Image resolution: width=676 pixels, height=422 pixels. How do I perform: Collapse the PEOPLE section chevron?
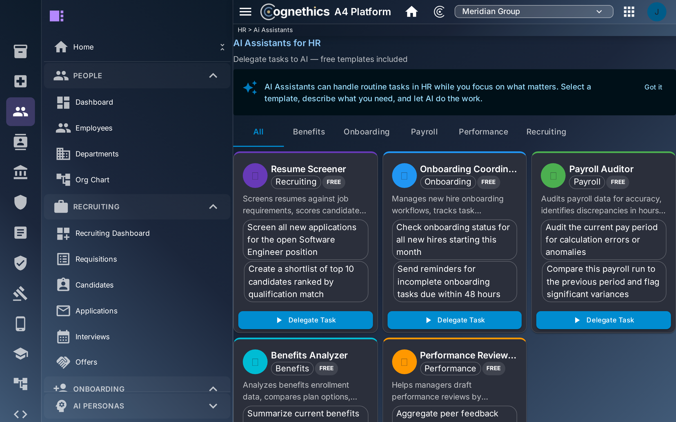(x=213, y=75)
